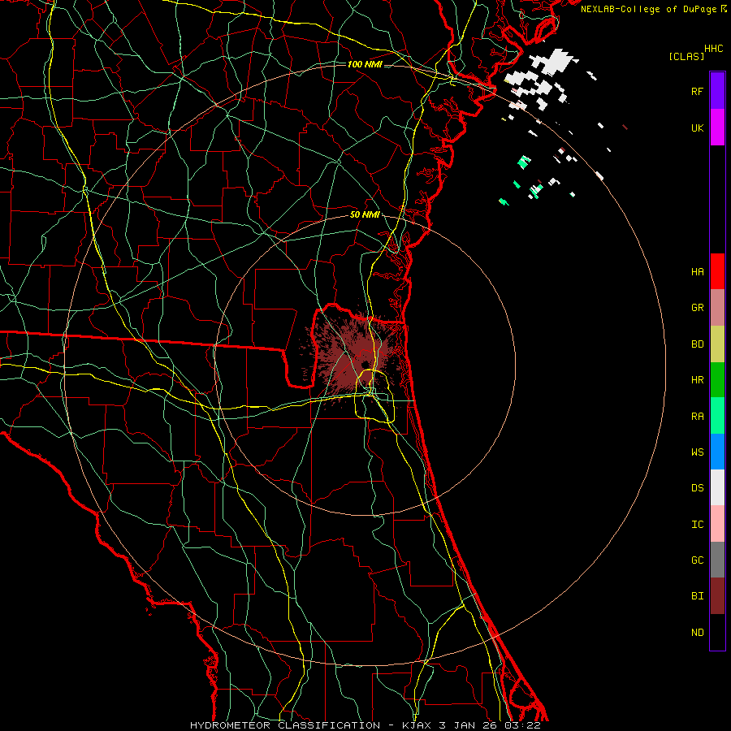Click the WS legend label
This screenshot has height=731, width=731.
[697, 452]
